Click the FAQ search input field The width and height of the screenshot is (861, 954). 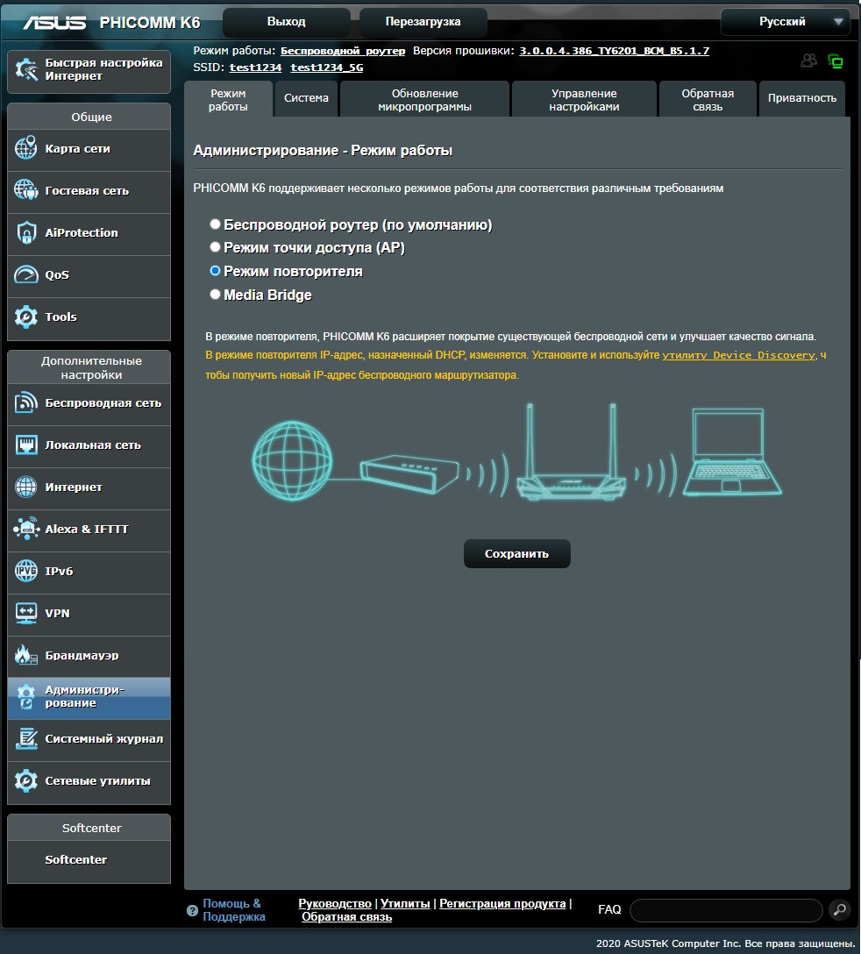pyautogui.click(x=725, y=910)
